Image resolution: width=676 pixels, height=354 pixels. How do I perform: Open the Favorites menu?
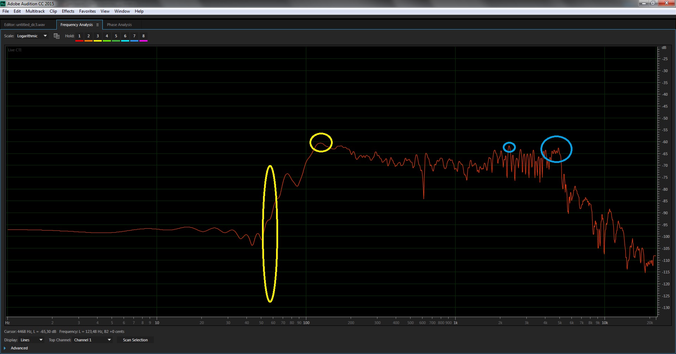click(x=87, y=11)
